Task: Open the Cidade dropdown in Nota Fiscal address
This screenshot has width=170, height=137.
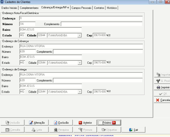Action: click(80, 35)
